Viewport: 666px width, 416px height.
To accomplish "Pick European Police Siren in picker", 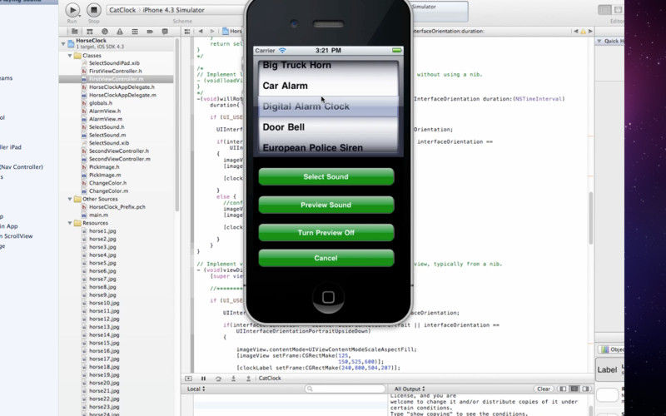I will pos(313,148).
